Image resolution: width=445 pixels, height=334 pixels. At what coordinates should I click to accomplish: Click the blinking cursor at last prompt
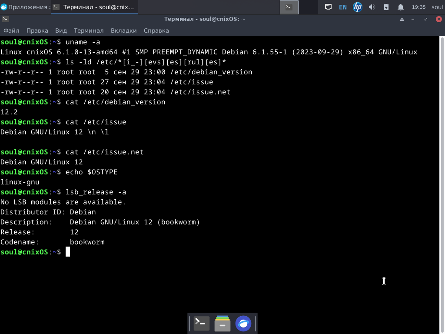click(68, 252)
